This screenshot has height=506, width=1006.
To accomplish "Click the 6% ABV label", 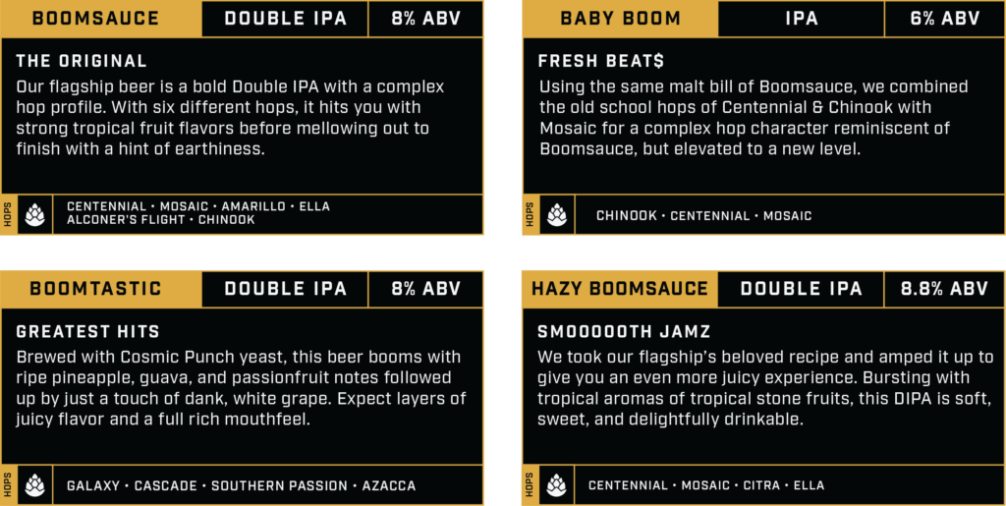I will 944,19.
